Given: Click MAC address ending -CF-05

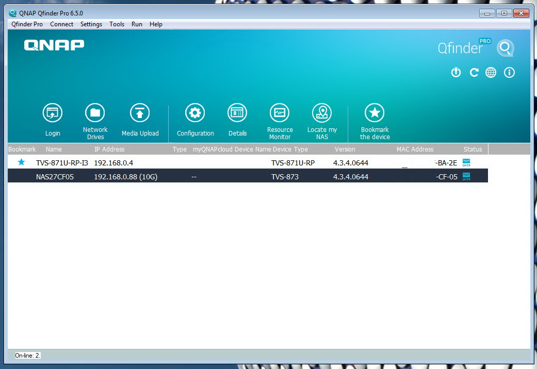Looking at the screenshot, I should (447, 177).
